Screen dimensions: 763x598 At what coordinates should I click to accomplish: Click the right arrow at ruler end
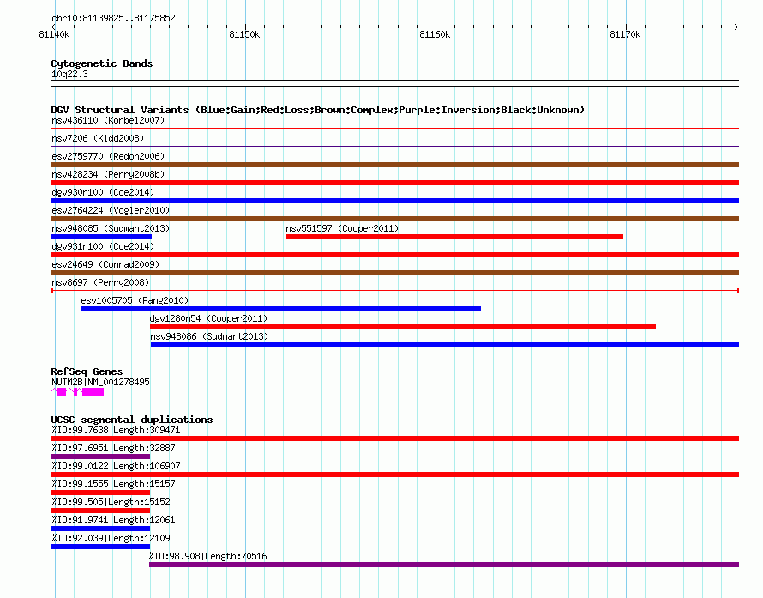736,27
